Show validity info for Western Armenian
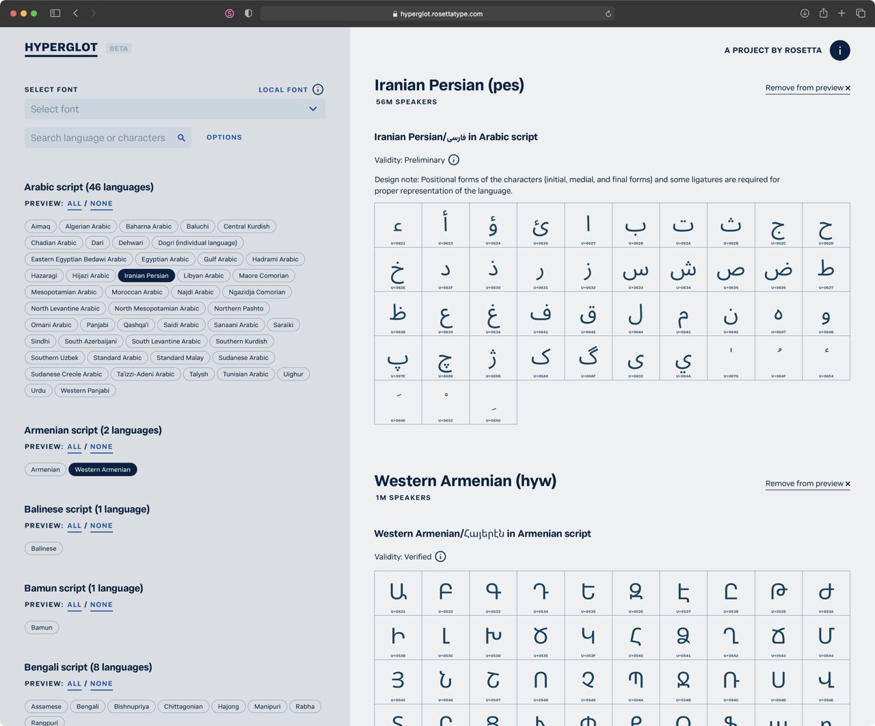875x726 pixels. coord(440,556)
